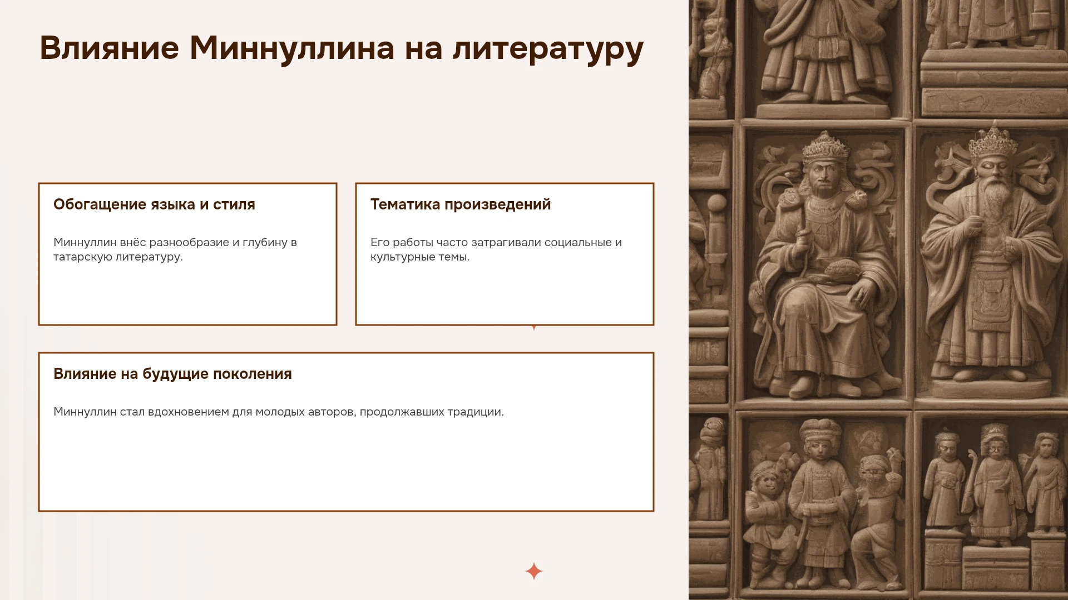Click the heading Обогащение языка и стиля
Image resolution: width=1068 pixels, height=600 pixels.
point(154,204)
